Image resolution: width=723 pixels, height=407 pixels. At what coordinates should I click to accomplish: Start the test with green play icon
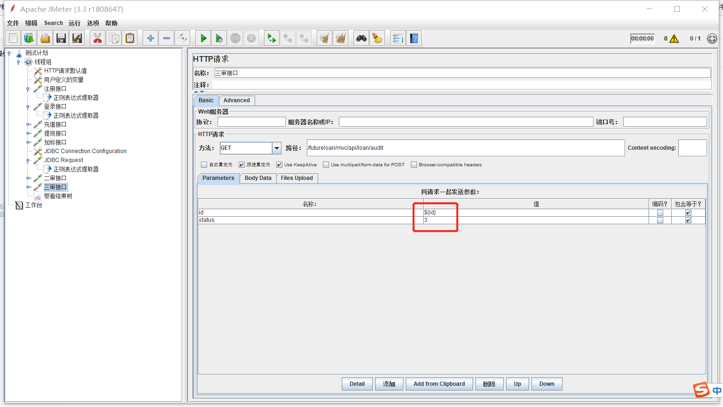point(203,38)
